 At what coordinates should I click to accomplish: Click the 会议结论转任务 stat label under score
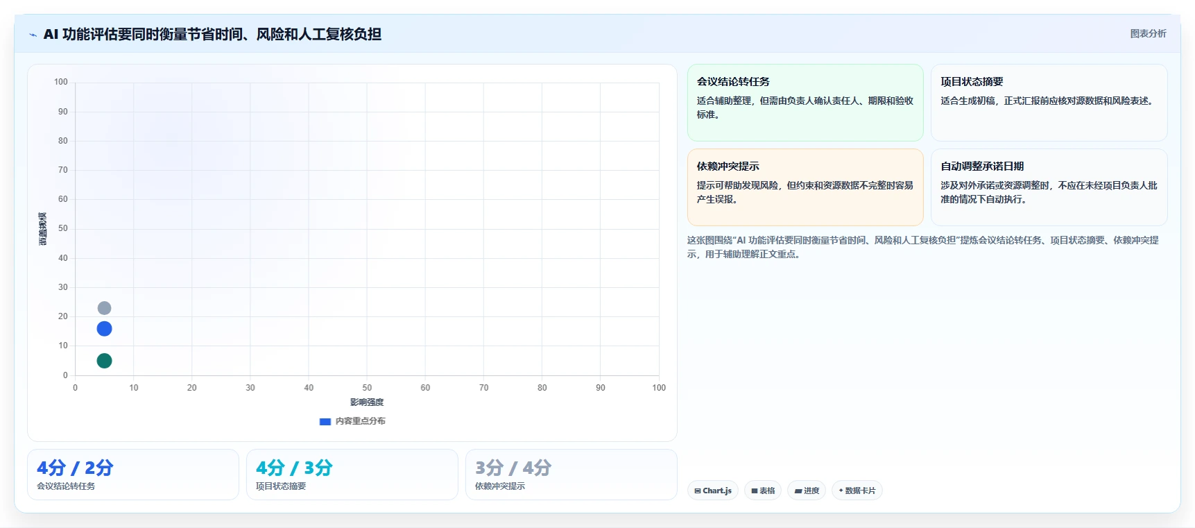pyautogui.click(x=66, y=486)
